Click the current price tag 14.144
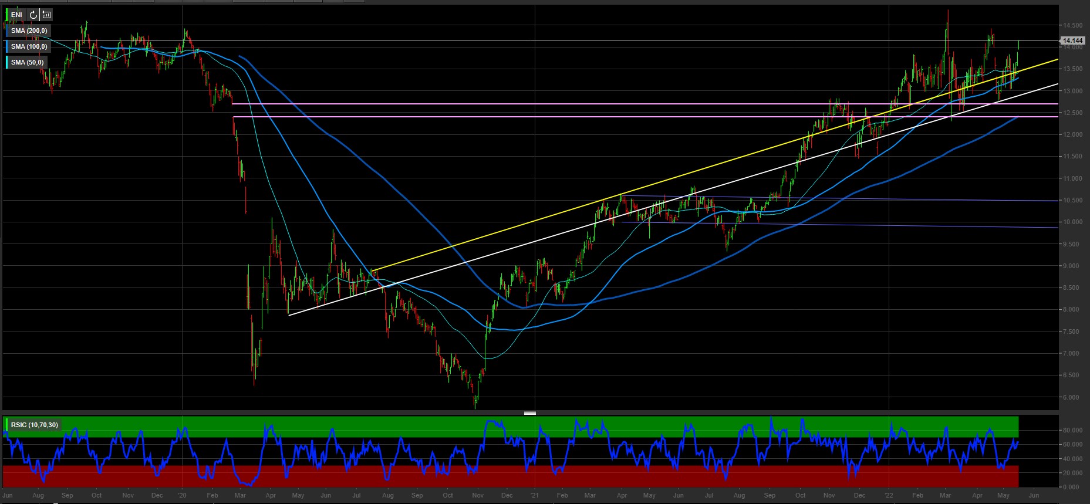This screenshot has height=504, width=1090. click(1072, 40)
